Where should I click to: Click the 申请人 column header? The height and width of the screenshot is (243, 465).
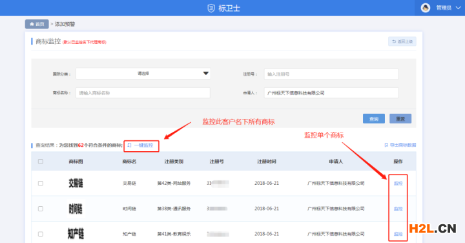click(x=336, y=162)
